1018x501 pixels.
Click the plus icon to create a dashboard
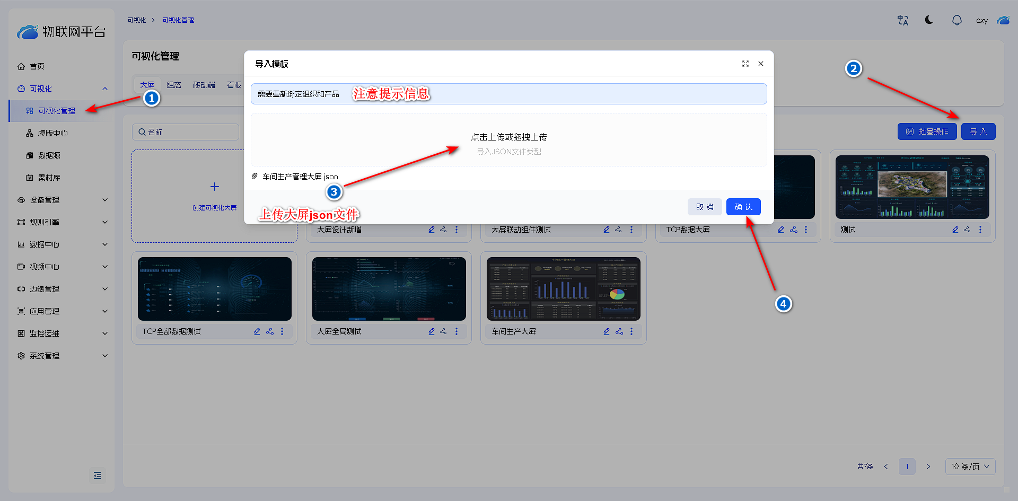pyautogui.click(x=215, y=187)
